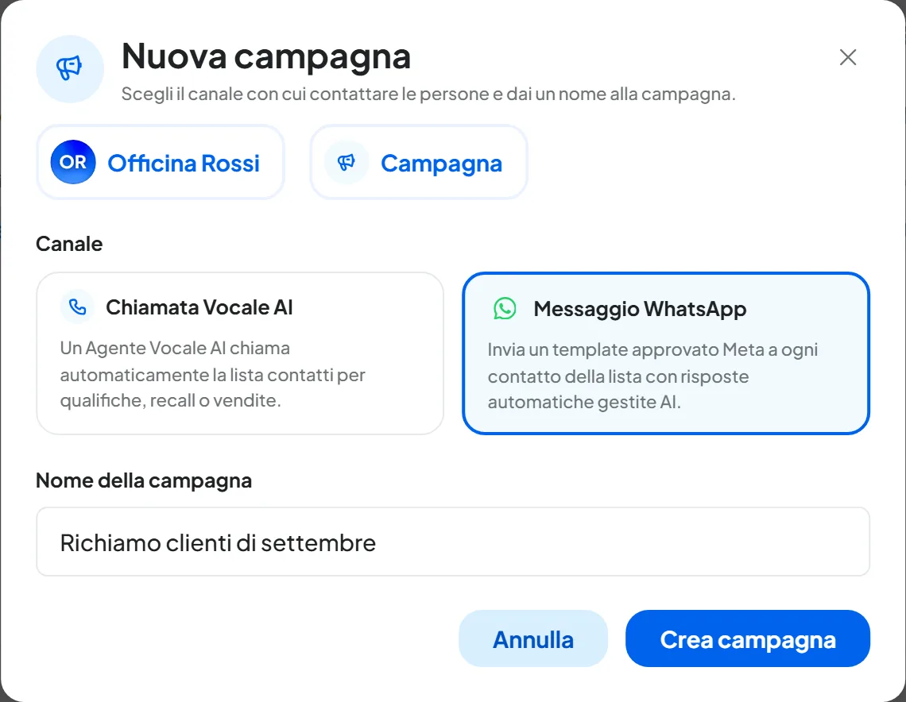This screenshot has width=906, height=702.
Task: Open the Officina Rossi chip
Action: (161, 162)
